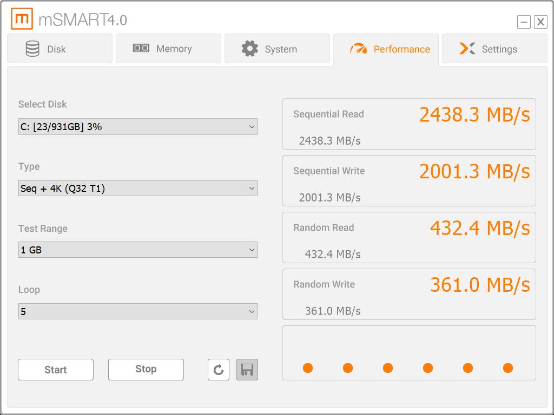Image resolution: width=554 pixels, height=415 pixels.
Task: Click the floppy disk save icon
Action: (247, 370)
